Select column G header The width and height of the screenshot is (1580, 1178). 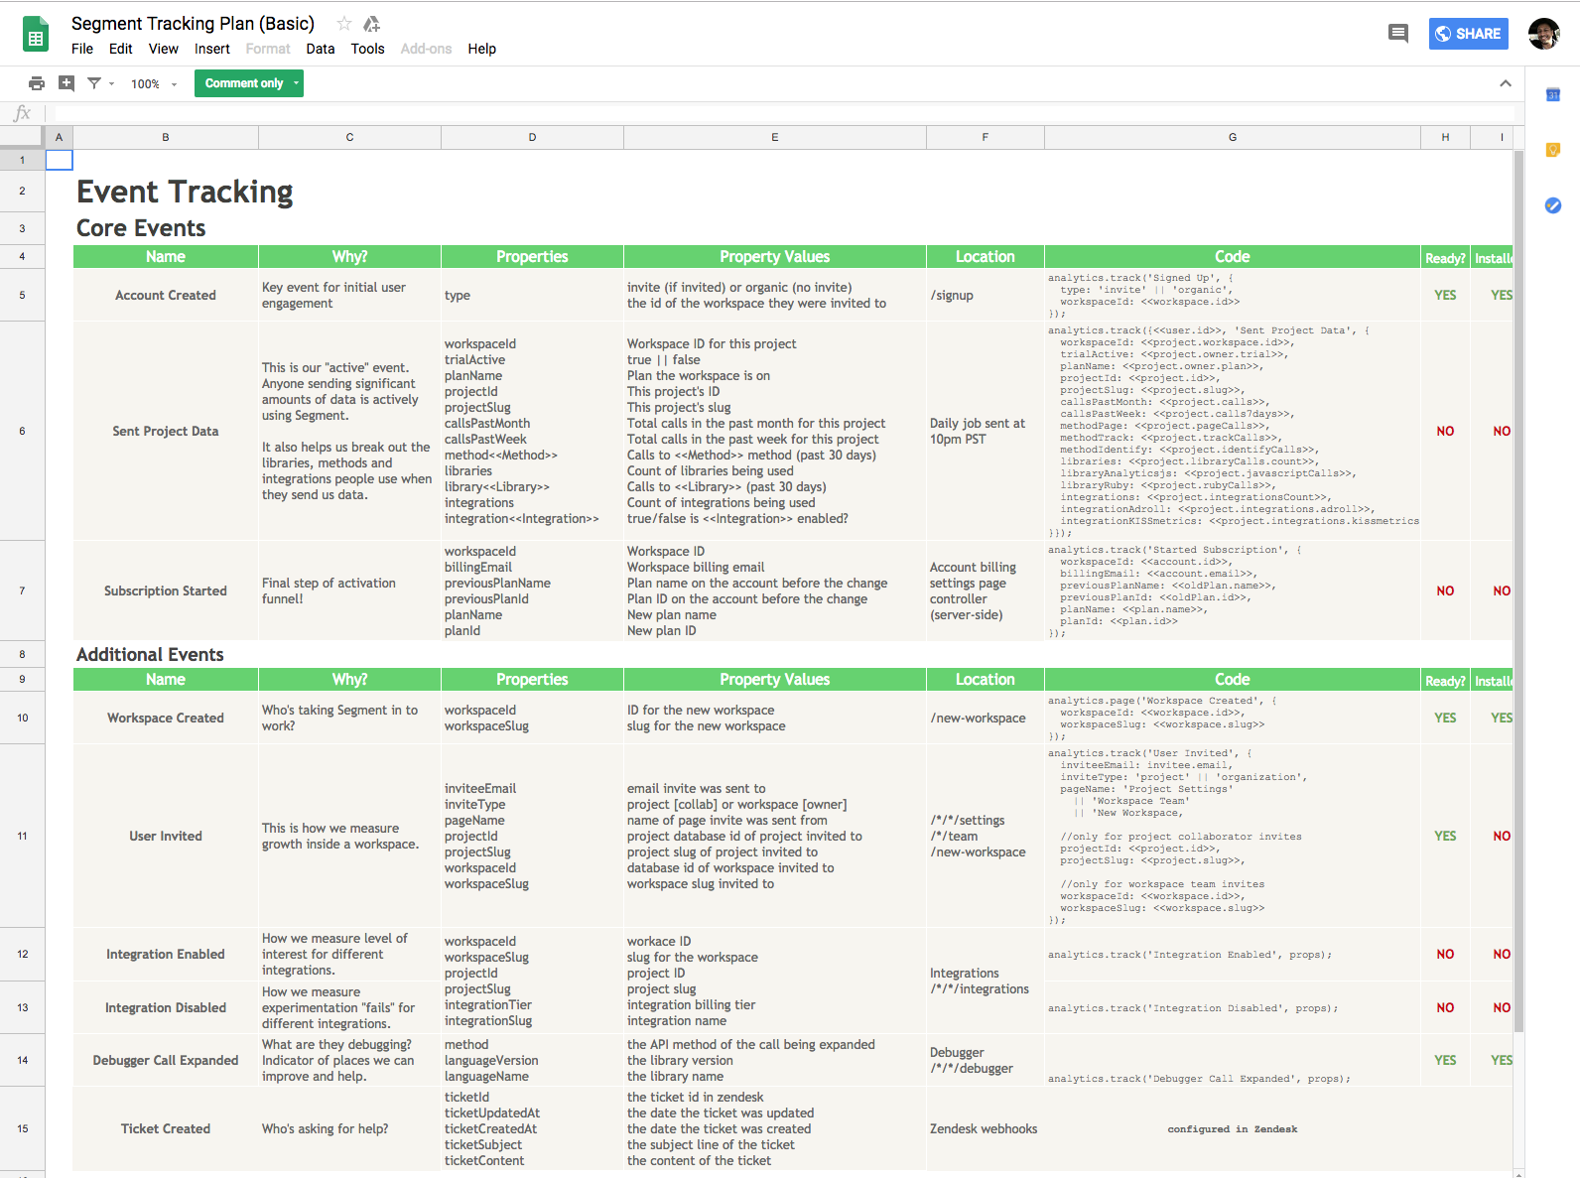pyautogui.click(x=1233, y=137)
